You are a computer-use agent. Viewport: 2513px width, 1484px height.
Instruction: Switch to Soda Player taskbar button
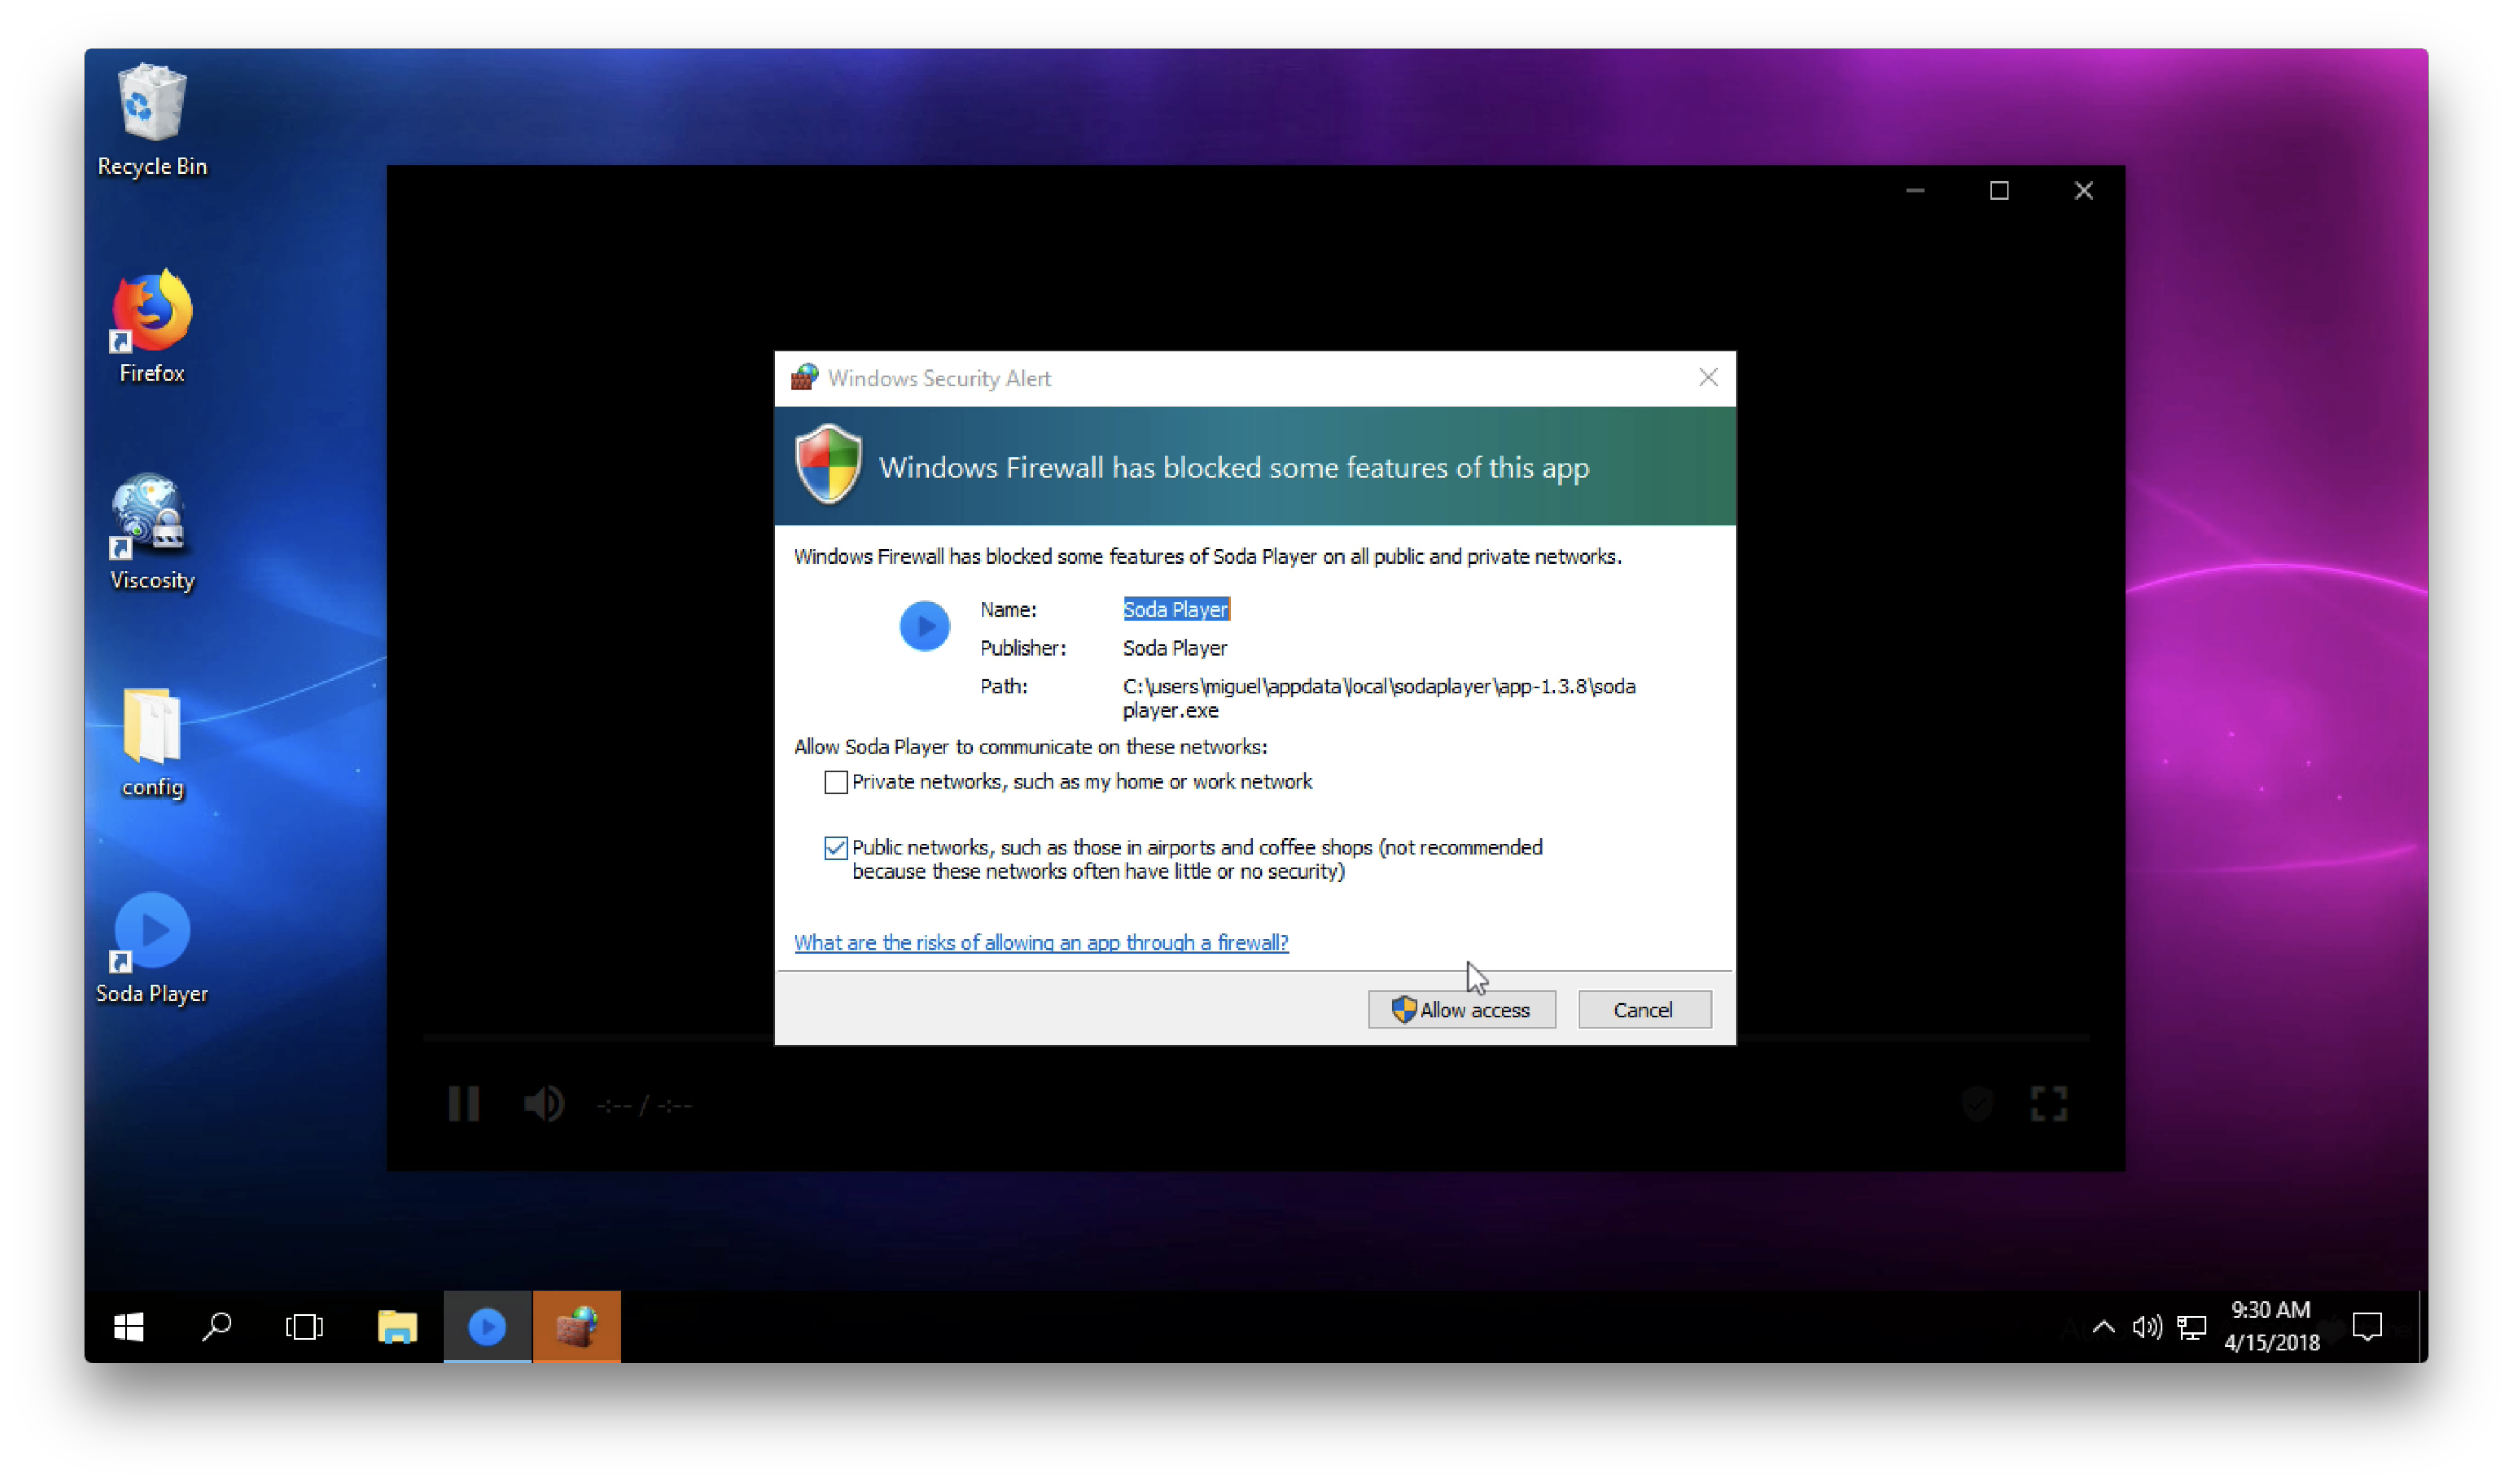pos(487,1327)
